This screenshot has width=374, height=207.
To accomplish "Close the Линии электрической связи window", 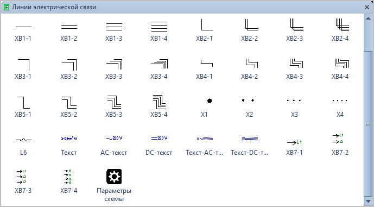I will coord(367,7).
